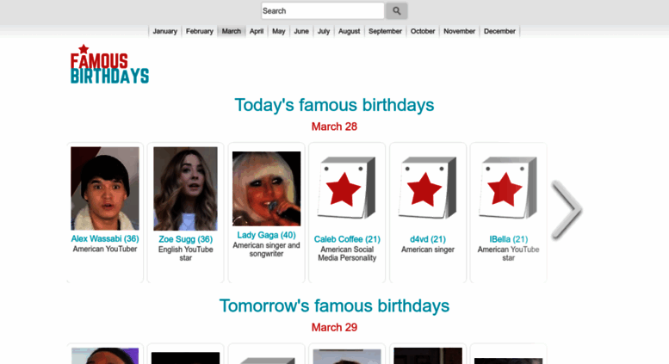This screenshot has height=364, width=669.
Task: Click calendar star icon above Caleb Coffee
Action: (x=347, y=188)
